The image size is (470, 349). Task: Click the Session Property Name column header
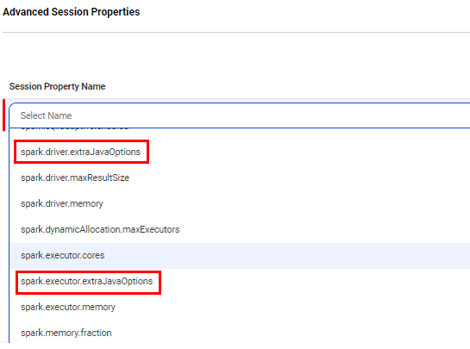coord(57,86)
